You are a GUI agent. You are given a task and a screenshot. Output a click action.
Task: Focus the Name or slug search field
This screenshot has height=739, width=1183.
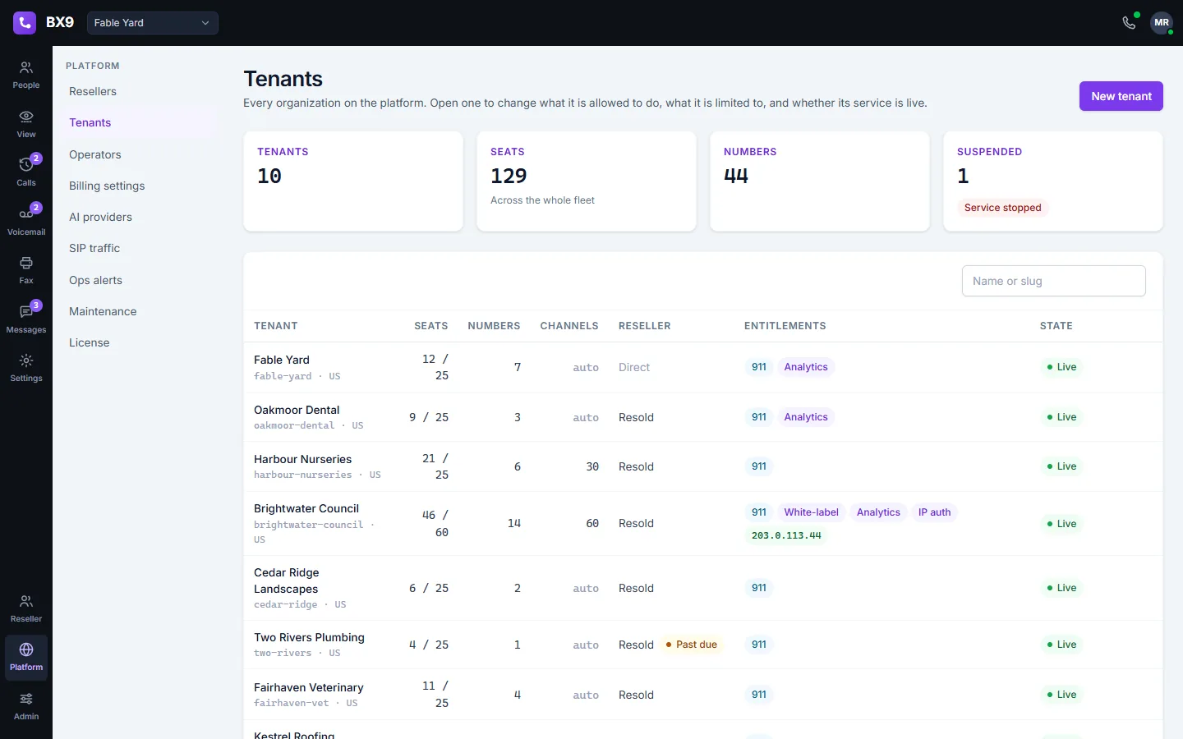(1053, 281)
